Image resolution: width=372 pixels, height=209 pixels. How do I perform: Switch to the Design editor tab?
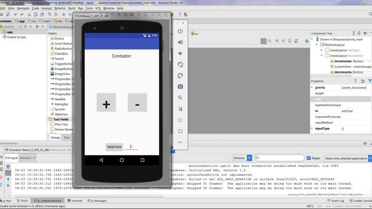[56, 138]
